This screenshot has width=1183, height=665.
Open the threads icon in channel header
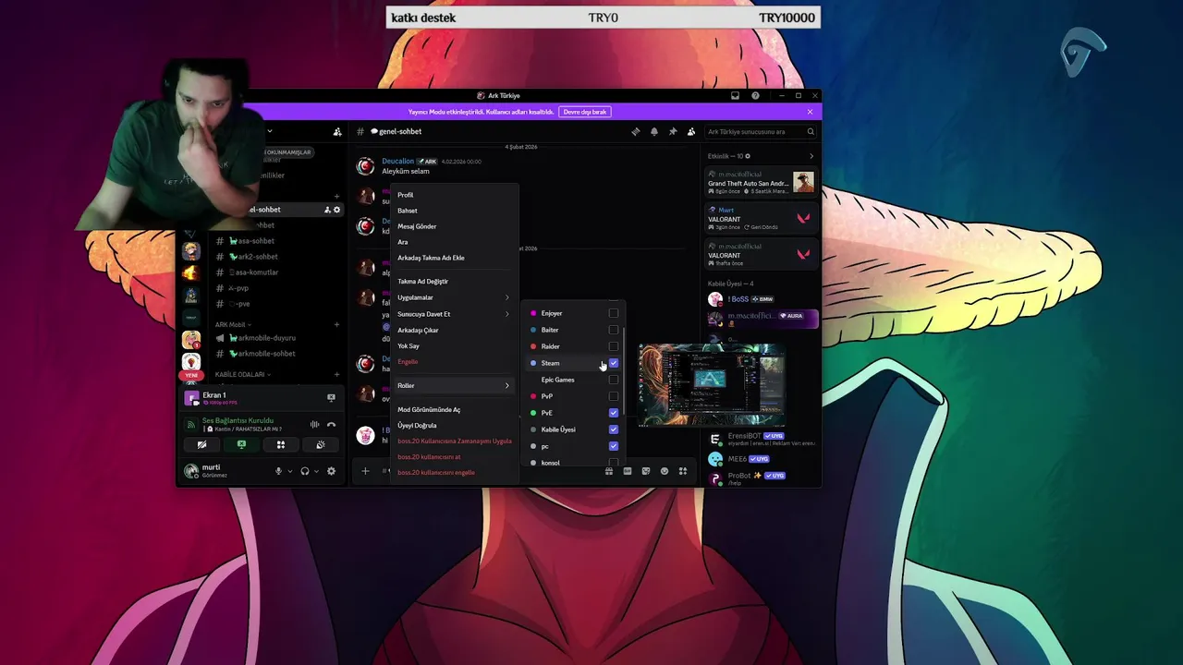coord(635,132)
